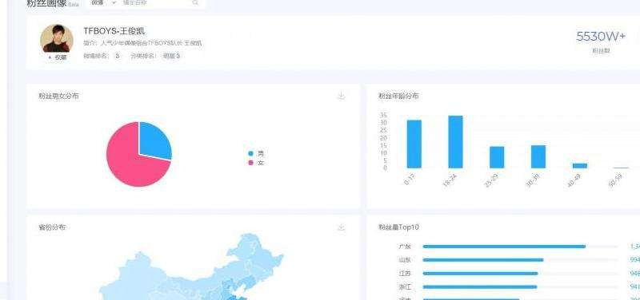This screenshot has height=300, width=640.
Task: Open the TFBOYS-王俊凯 profile name link
Action: (x=114, y=31)
